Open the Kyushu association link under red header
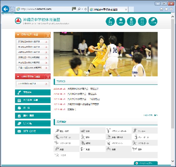Viewport: 176px width, 167px height. 33,84
